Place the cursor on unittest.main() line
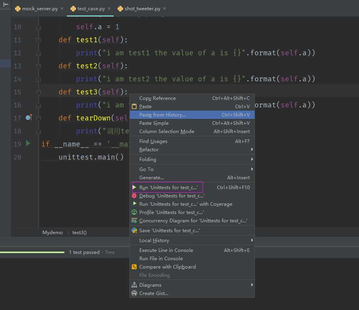 91,157
